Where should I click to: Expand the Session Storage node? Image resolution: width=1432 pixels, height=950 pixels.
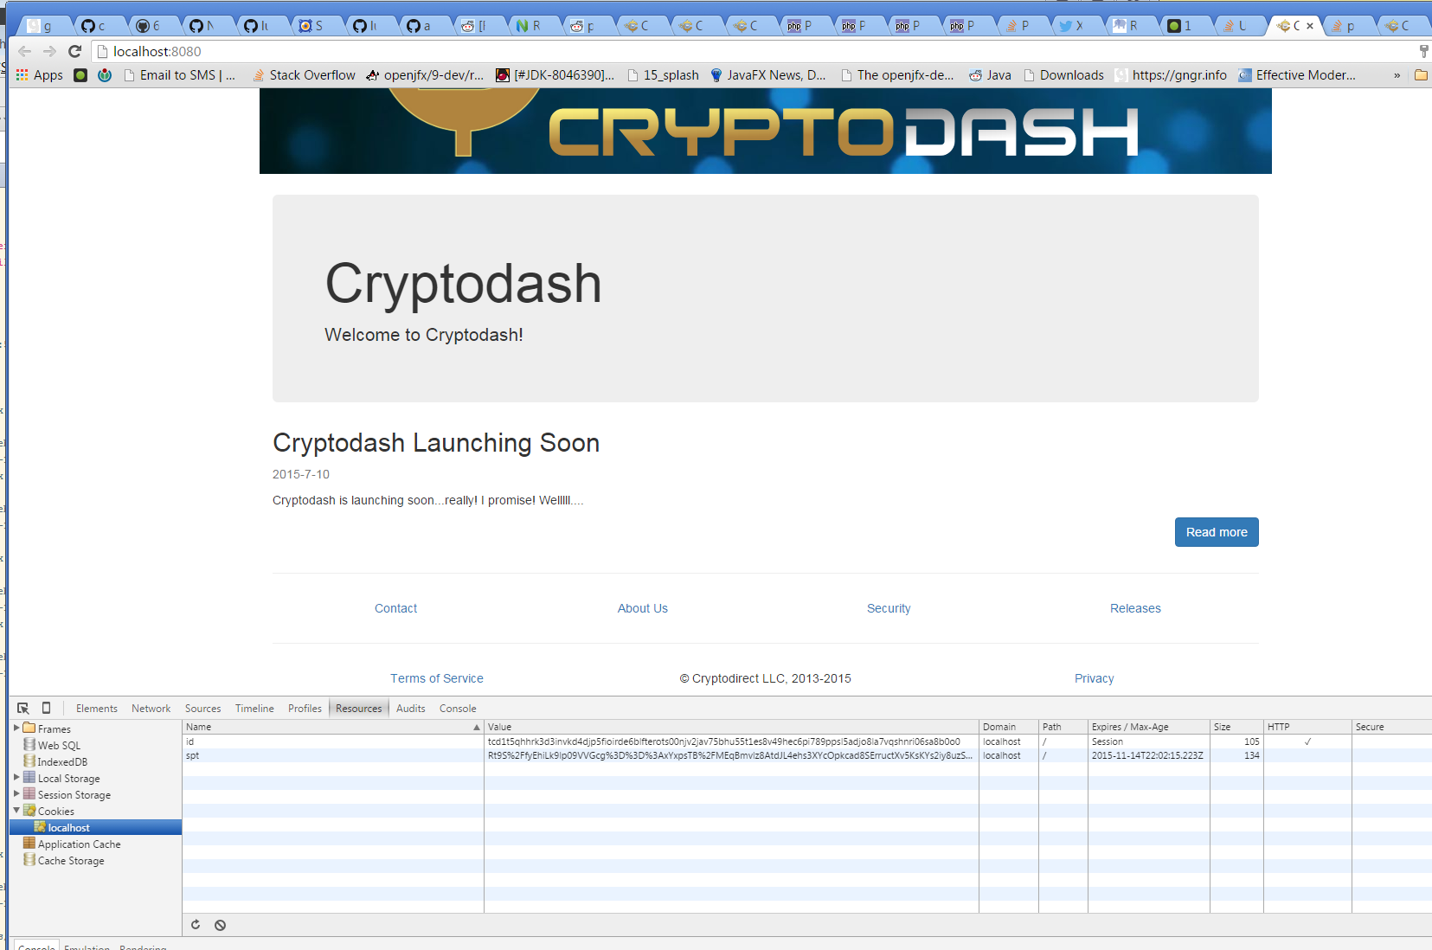point(16,793)
